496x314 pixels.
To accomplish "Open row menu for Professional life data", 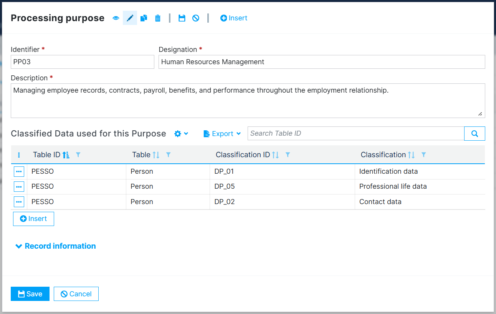I will (19, 186).
